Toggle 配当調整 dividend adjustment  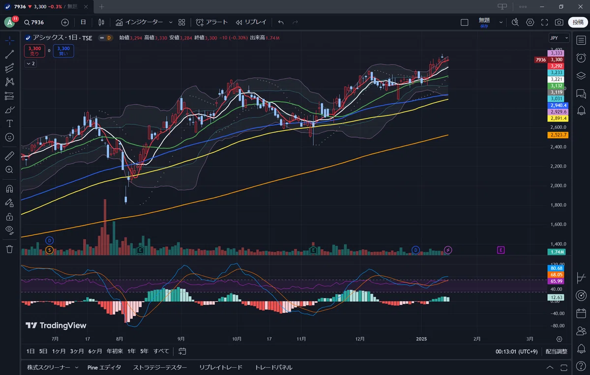click(557, 351)
